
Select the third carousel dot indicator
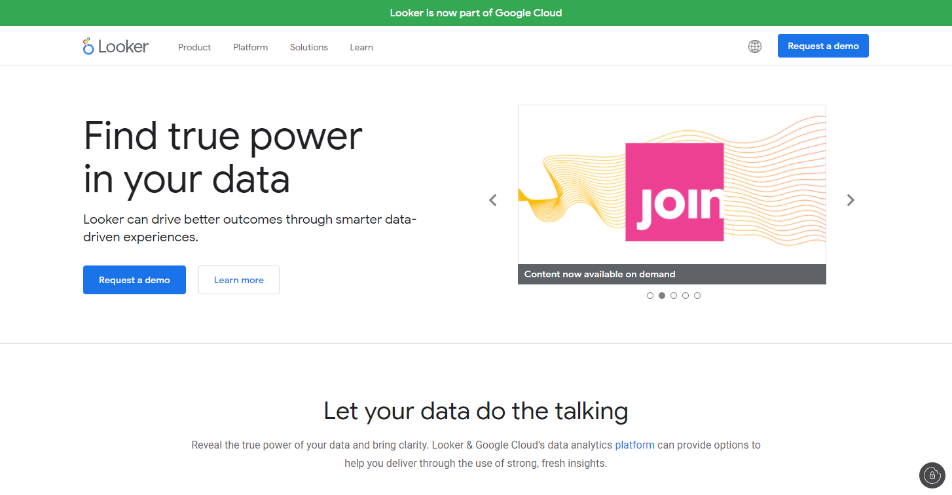point(674,296)
